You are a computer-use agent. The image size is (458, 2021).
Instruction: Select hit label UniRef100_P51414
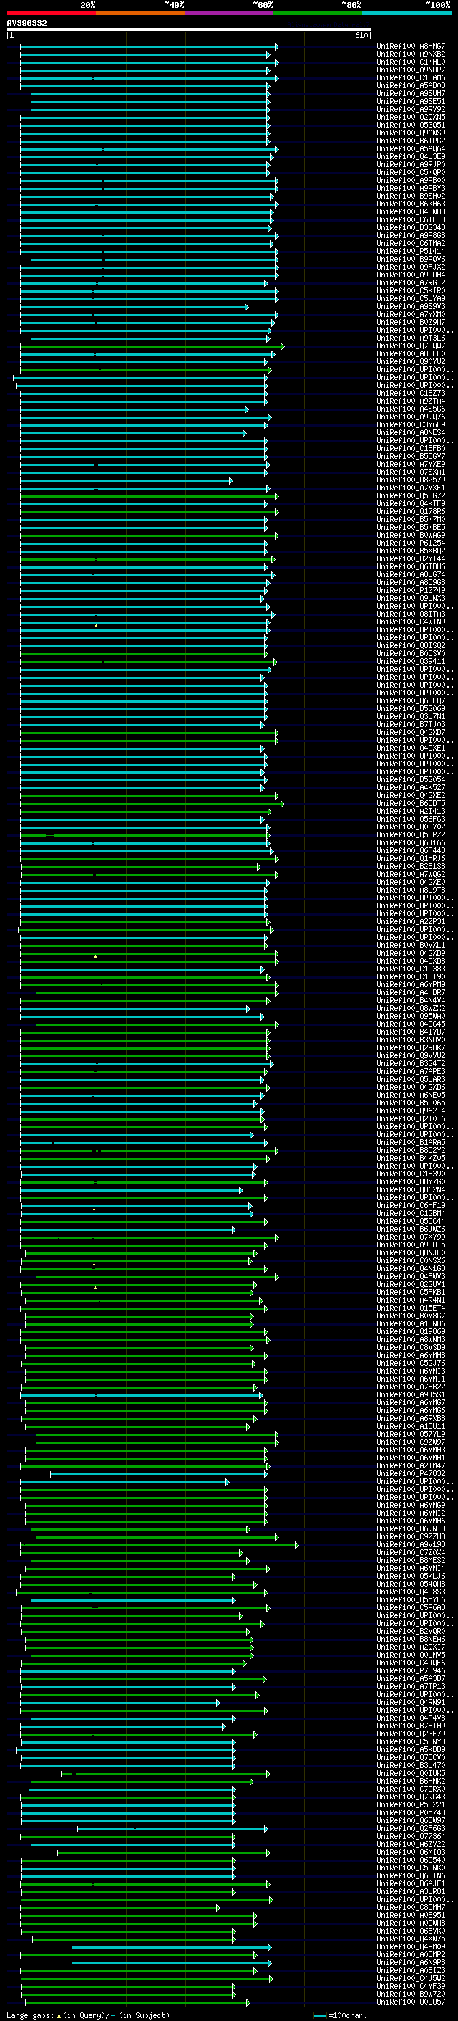click(411, 251)
